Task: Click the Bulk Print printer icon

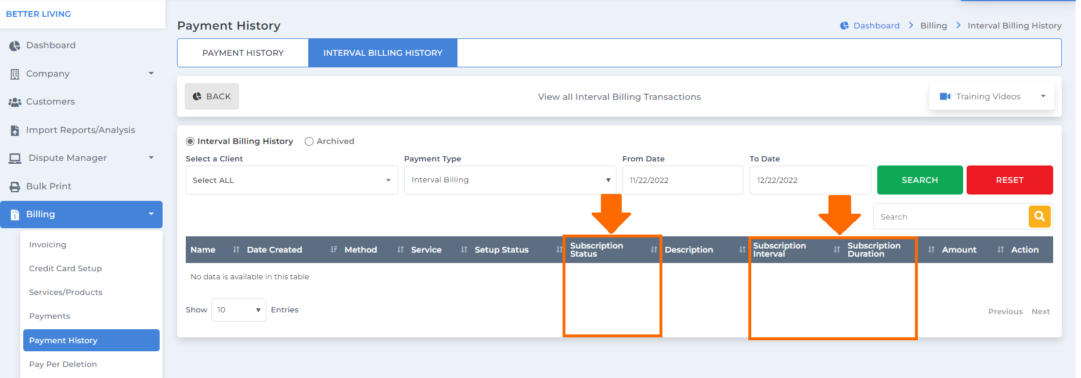Action: pyautogui.click(x=15, y=187)
